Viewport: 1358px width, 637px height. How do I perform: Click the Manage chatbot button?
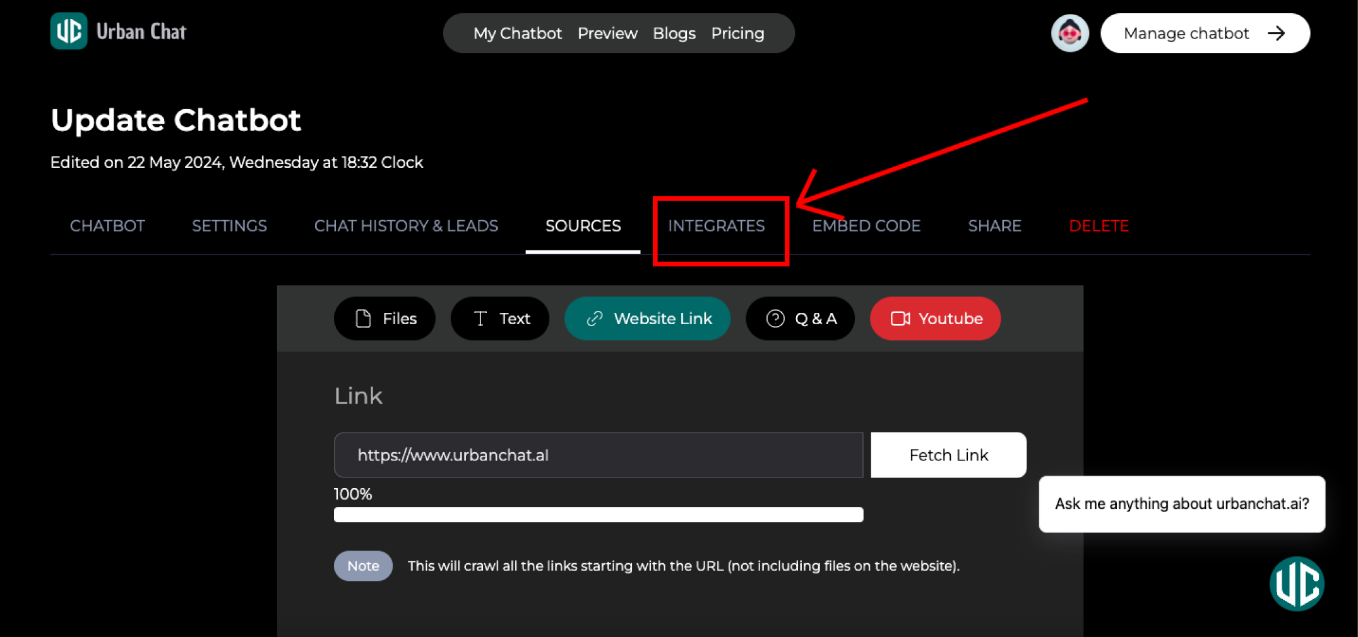(x=1205, y=33)
